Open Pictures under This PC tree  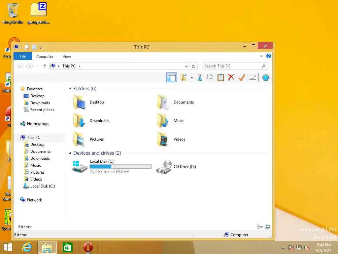point(34,172)
